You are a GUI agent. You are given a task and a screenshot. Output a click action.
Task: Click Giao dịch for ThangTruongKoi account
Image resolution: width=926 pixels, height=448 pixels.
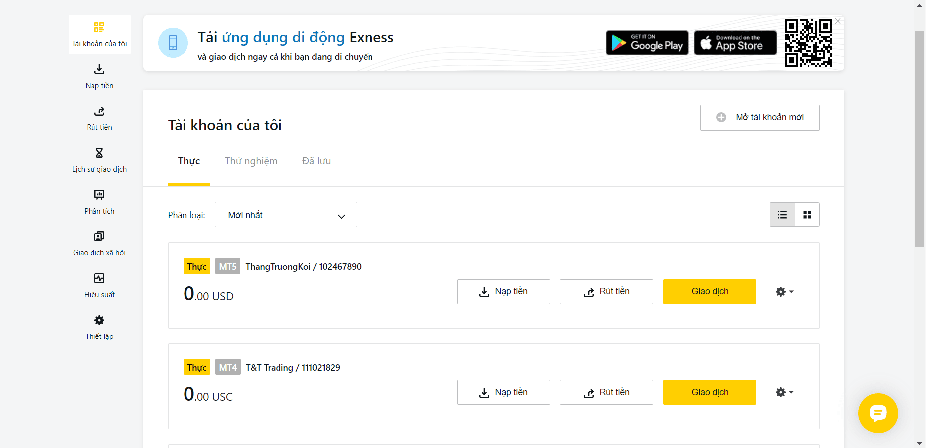click(x=710, y=292)
